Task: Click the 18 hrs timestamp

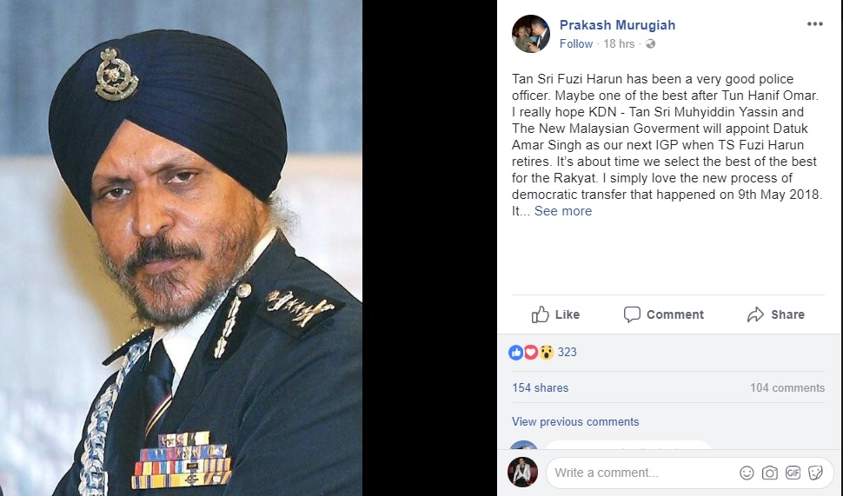Action: 619,44
